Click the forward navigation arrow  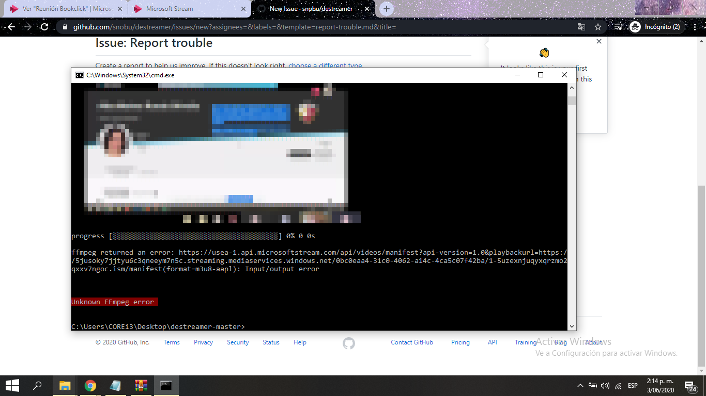[x=28, y=27]
